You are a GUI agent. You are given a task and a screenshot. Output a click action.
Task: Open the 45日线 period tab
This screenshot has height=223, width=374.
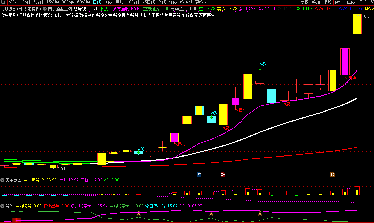click(149, 2)
